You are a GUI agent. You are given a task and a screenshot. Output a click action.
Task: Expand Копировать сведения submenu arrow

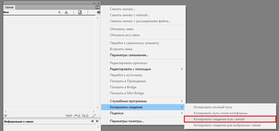(x=182, y=107)
